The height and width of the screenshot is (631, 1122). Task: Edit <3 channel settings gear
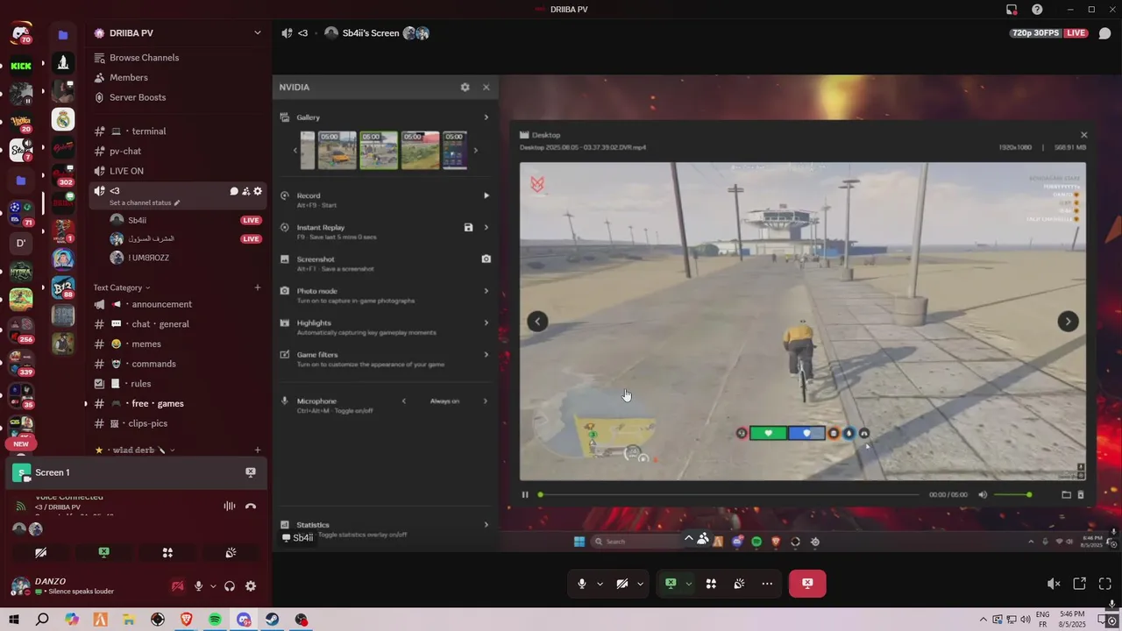pyautogui.click(x=258, y=191)
